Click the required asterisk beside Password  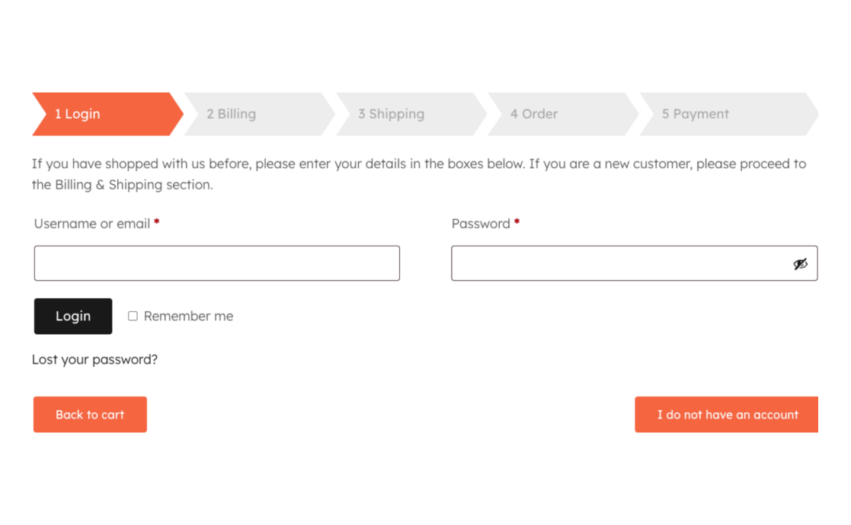pyautogui.click(x=517, y=221)
